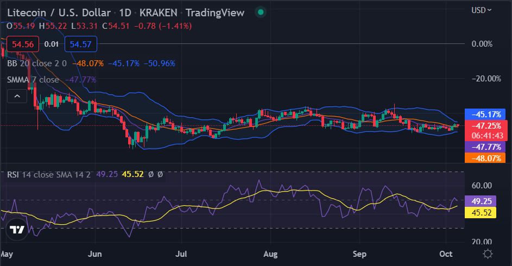Image resolution: width=512 pixels, height=266 pixels.
Task: Click the 60.00 level on the RSI scale
Action: click(x=482, y=185)
